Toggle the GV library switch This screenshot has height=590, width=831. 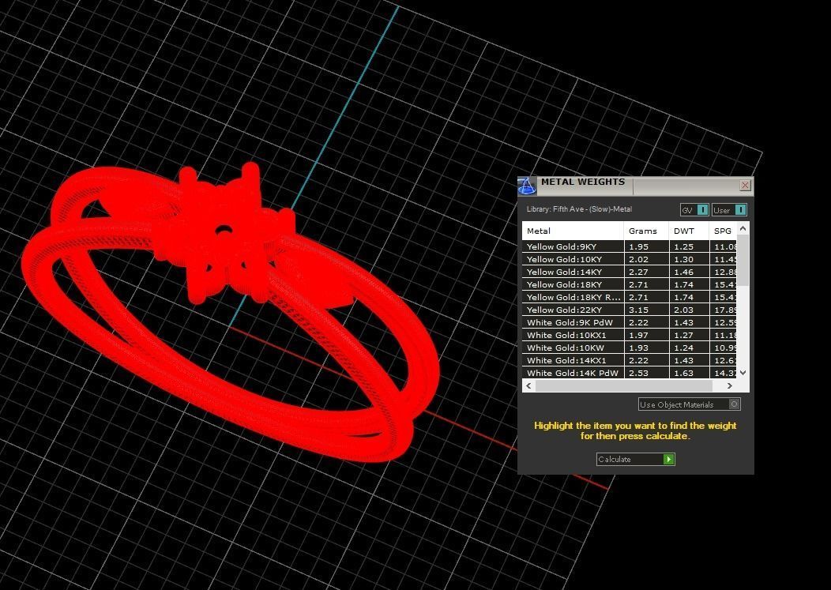(x=694, y=210)
